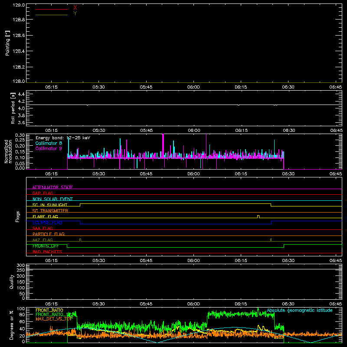This screenshot has width=347, height=347.
Task: Click the ATTENUATOR_STATE flag label
Action: point(52,187)
